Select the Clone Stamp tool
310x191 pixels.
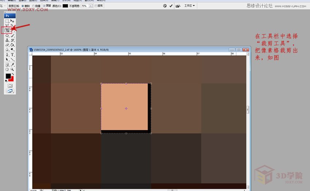7,40
